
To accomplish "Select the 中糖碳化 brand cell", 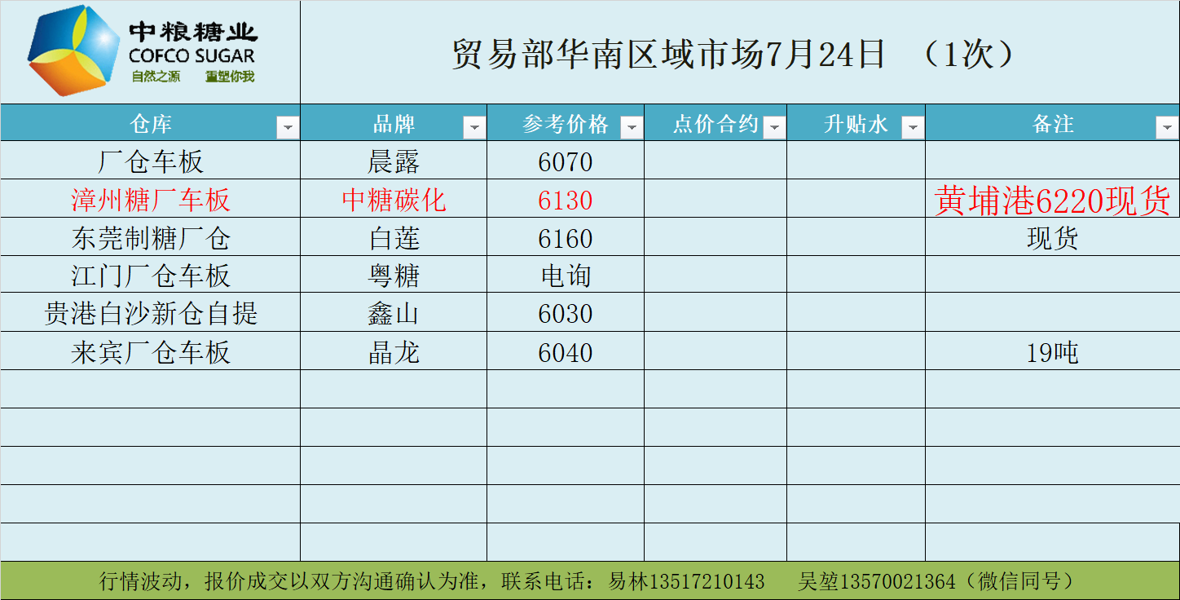I will pos(394,200).
